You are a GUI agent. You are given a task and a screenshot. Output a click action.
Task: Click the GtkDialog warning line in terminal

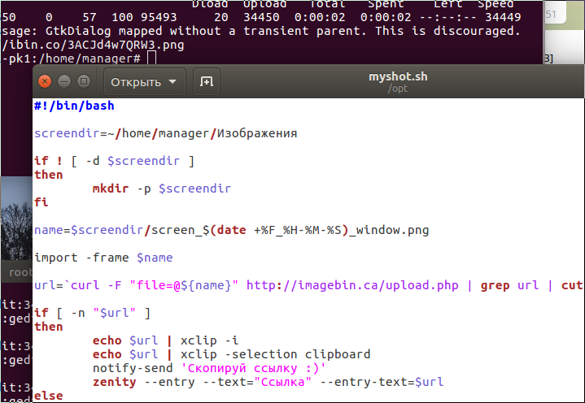click(261, 31)
